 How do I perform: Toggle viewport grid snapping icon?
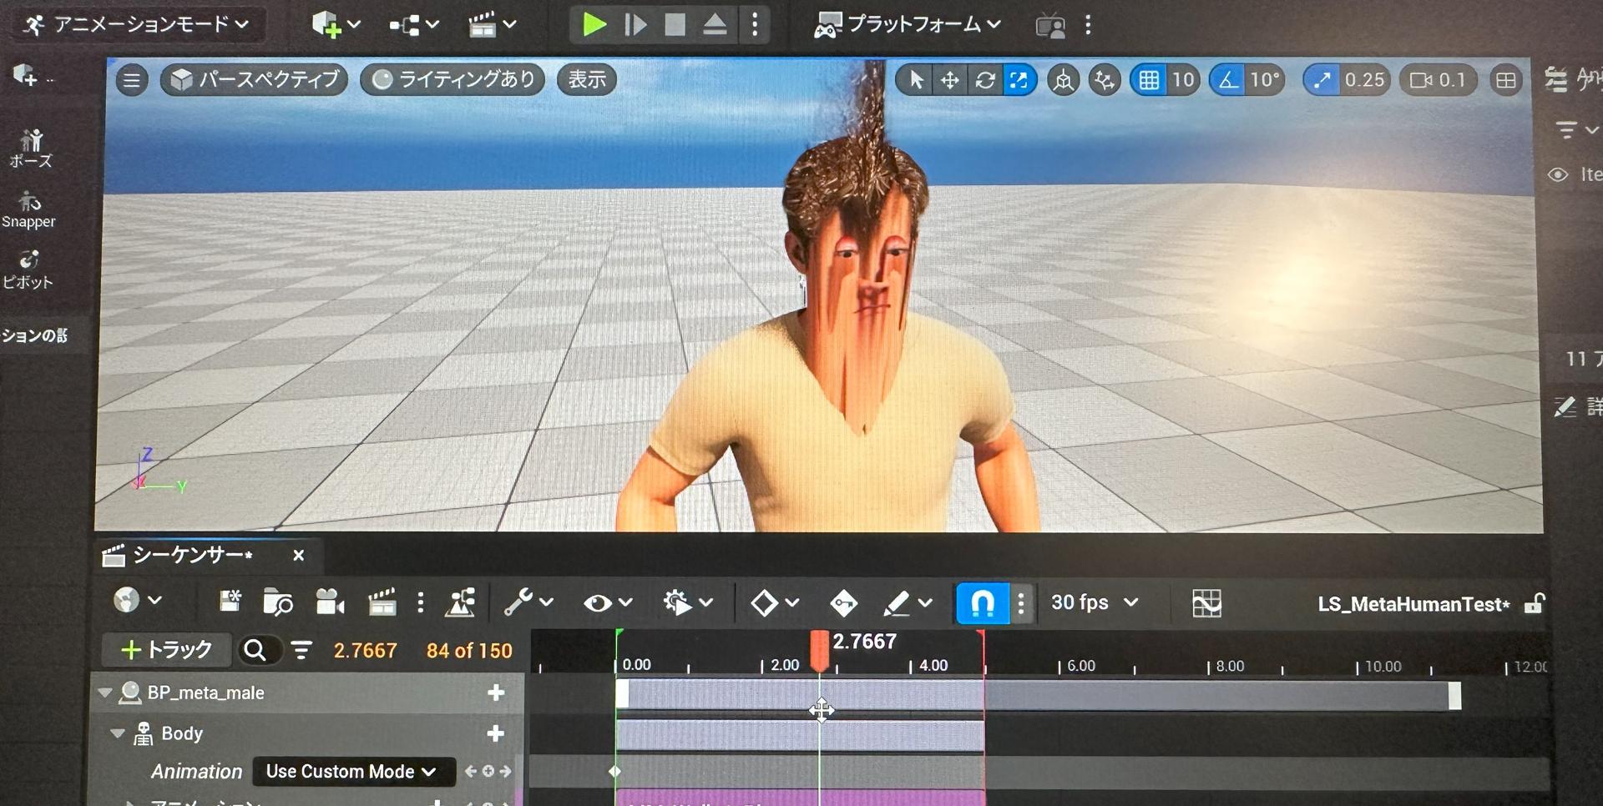(1149, 80)
